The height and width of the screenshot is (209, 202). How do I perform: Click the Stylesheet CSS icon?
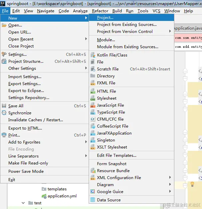pos(93,98)
